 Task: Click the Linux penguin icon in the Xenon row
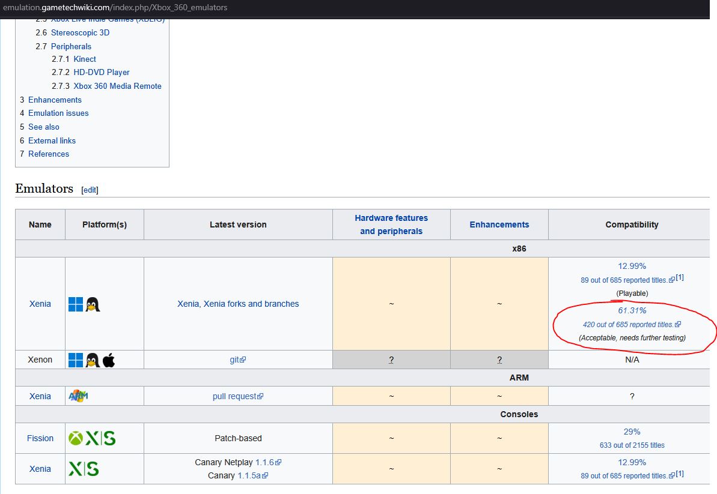pos(93,360)
